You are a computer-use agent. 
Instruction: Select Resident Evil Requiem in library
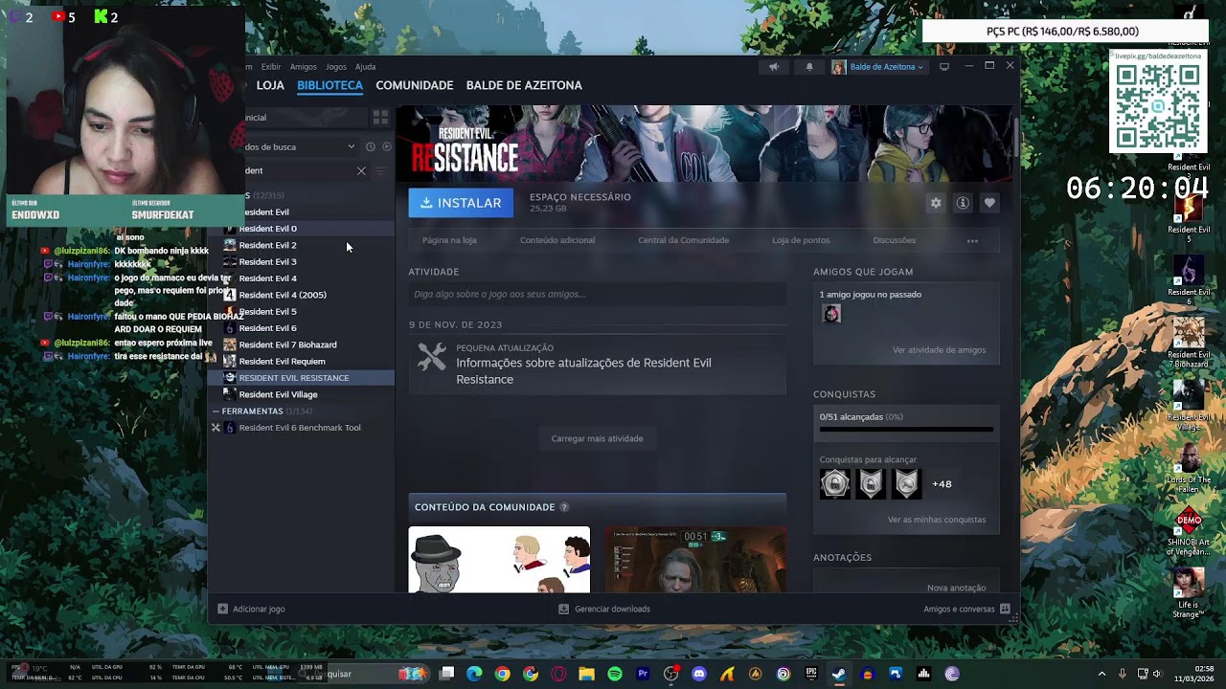pos(283,362)
